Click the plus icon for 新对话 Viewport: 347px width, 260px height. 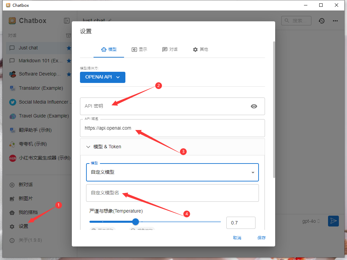[12, 185]
